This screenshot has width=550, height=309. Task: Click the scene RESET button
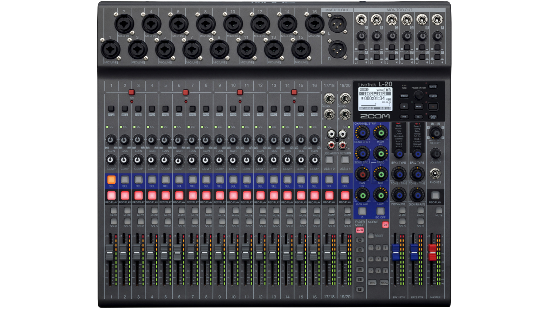coord(371,236)
